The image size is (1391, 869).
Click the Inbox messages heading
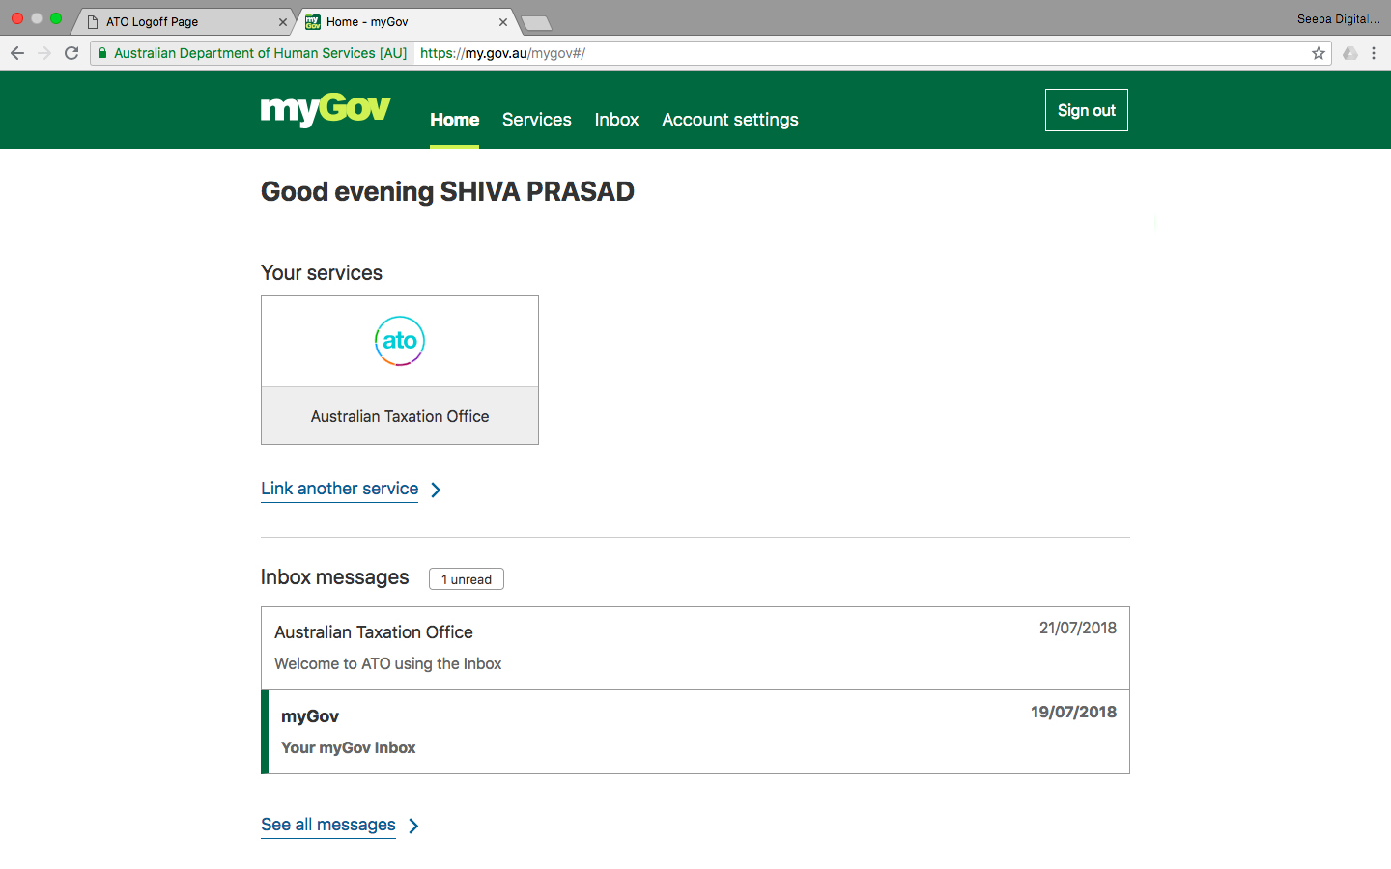335,577
